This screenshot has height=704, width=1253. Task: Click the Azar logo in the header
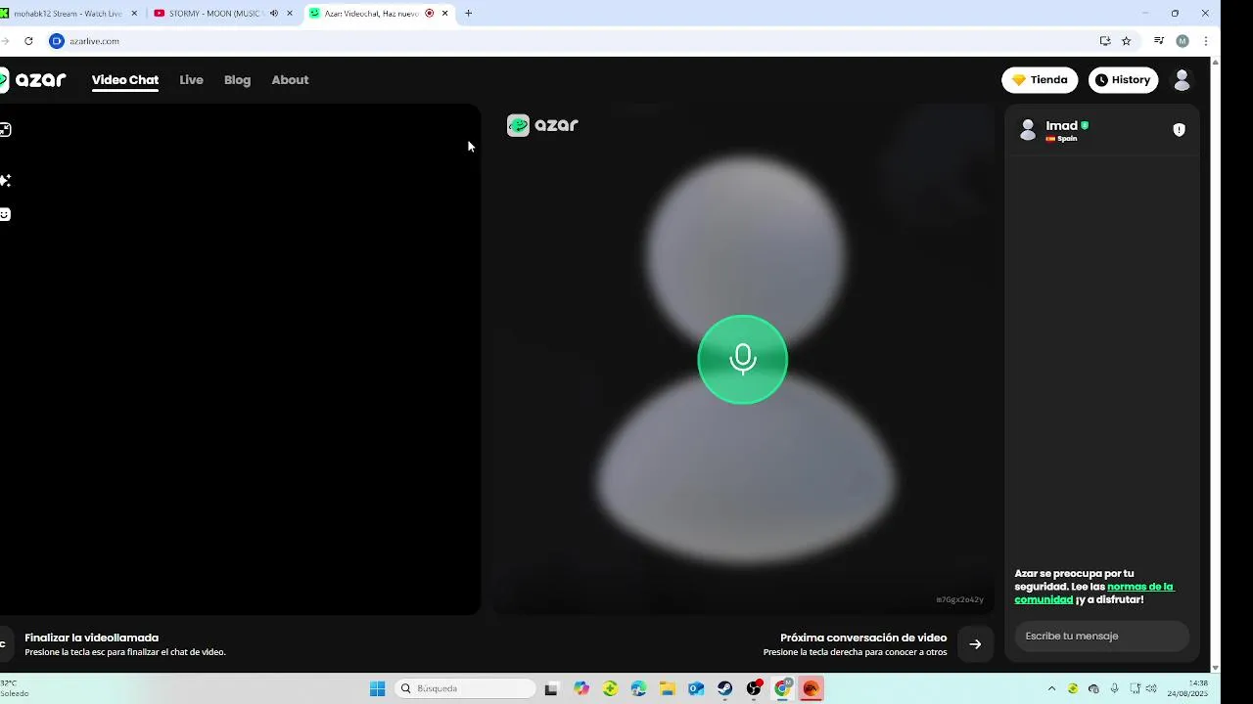click(x=32, y=80)
